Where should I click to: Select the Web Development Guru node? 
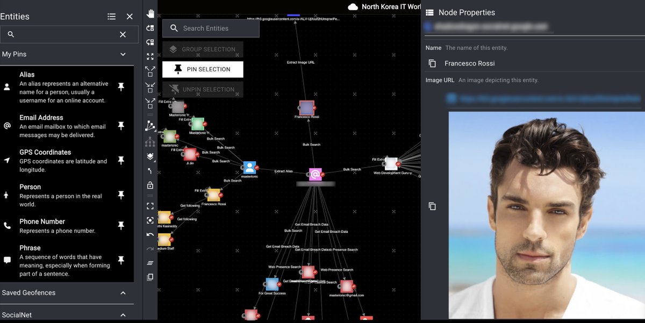coord(391,164)
